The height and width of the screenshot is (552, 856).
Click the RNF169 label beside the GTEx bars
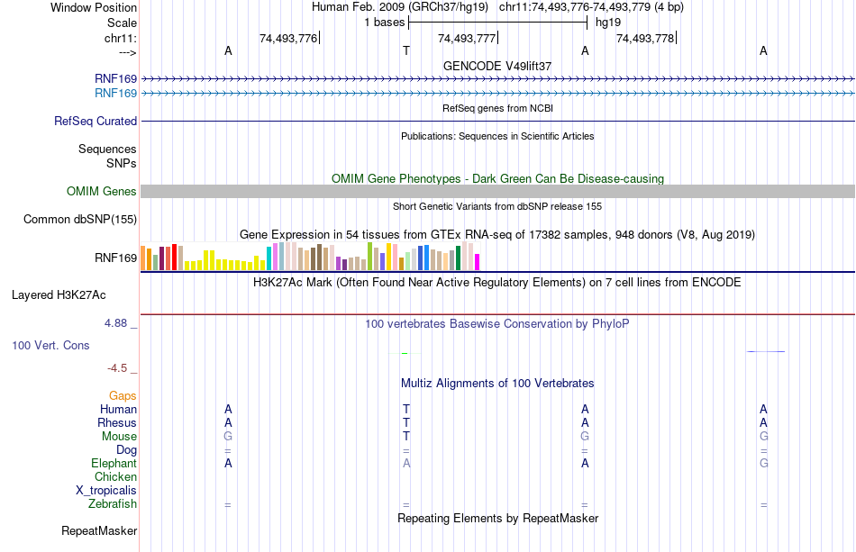pyautogui.click(x=115, y=258)
